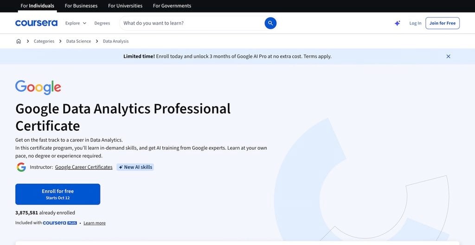The image size is (475, 245).
Task: Open Categories breadcrumb link
Action: [x=44, y=41]
